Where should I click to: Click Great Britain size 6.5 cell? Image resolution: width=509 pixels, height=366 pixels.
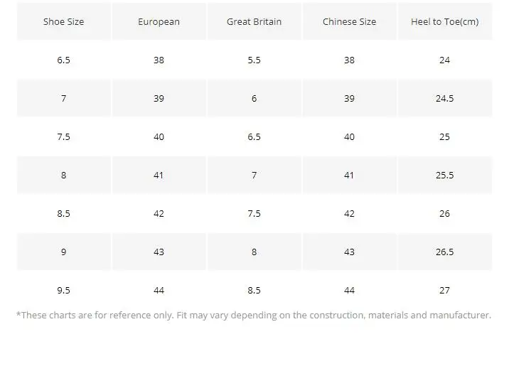point(254,137)
